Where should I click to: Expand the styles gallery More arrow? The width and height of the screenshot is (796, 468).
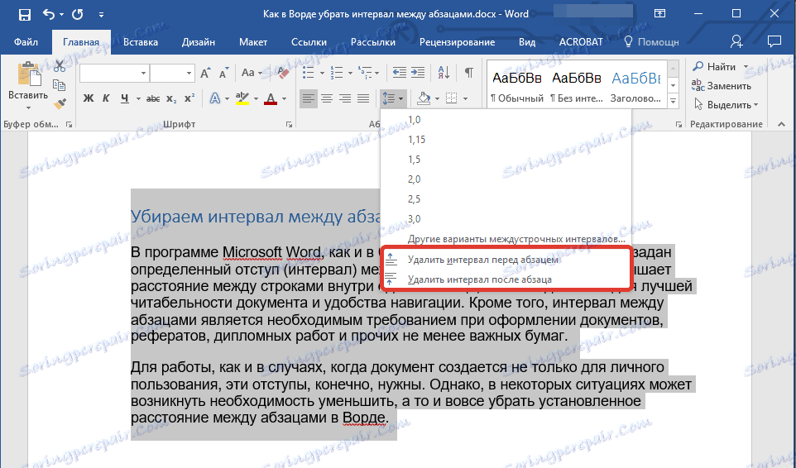point(673,100)
